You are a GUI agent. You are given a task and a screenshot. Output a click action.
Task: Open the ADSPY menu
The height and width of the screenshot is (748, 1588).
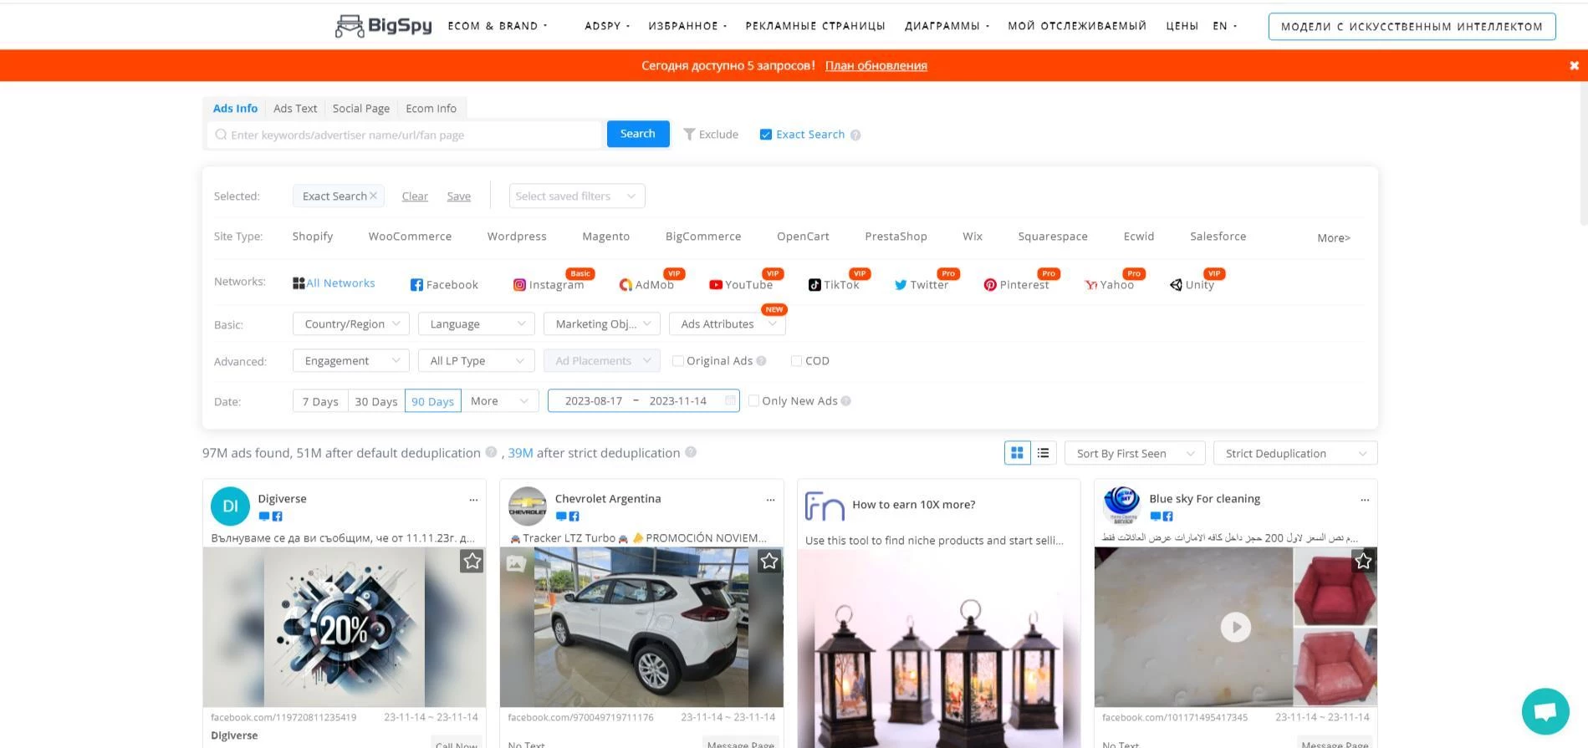607,26
